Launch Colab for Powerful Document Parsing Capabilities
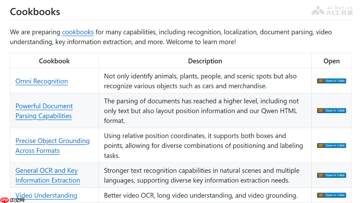Viewport: 361px width, 203px height. [x=332, y=111]
